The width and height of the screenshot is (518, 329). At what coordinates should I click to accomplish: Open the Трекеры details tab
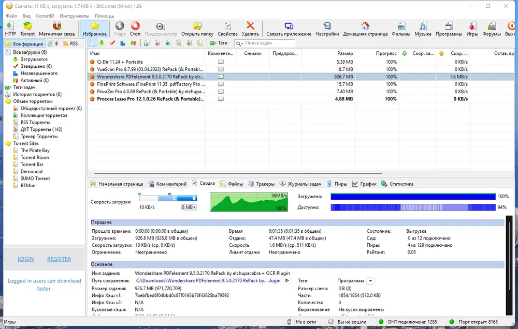(x=262, y=184)
